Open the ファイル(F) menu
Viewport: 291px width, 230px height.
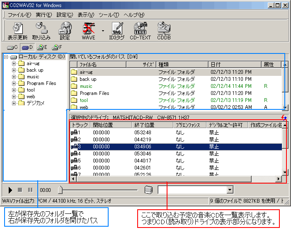click(x=19, y=15)
